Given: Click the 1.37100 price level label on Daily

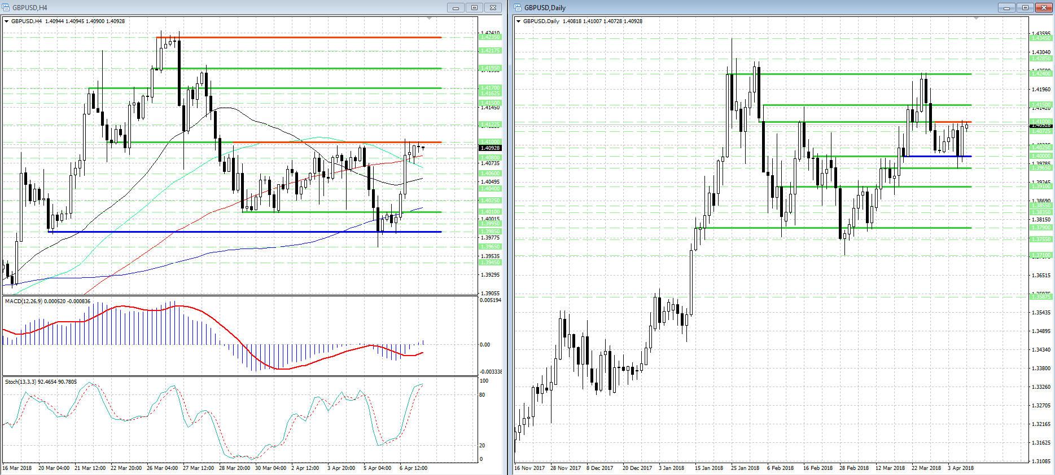Looking at the screenshot, I should (1041, 255).
